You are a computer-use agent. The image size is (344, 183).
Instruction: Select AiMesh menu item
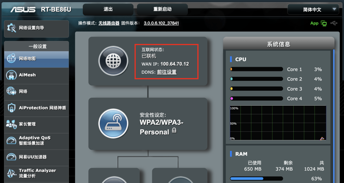pos(36,75)
